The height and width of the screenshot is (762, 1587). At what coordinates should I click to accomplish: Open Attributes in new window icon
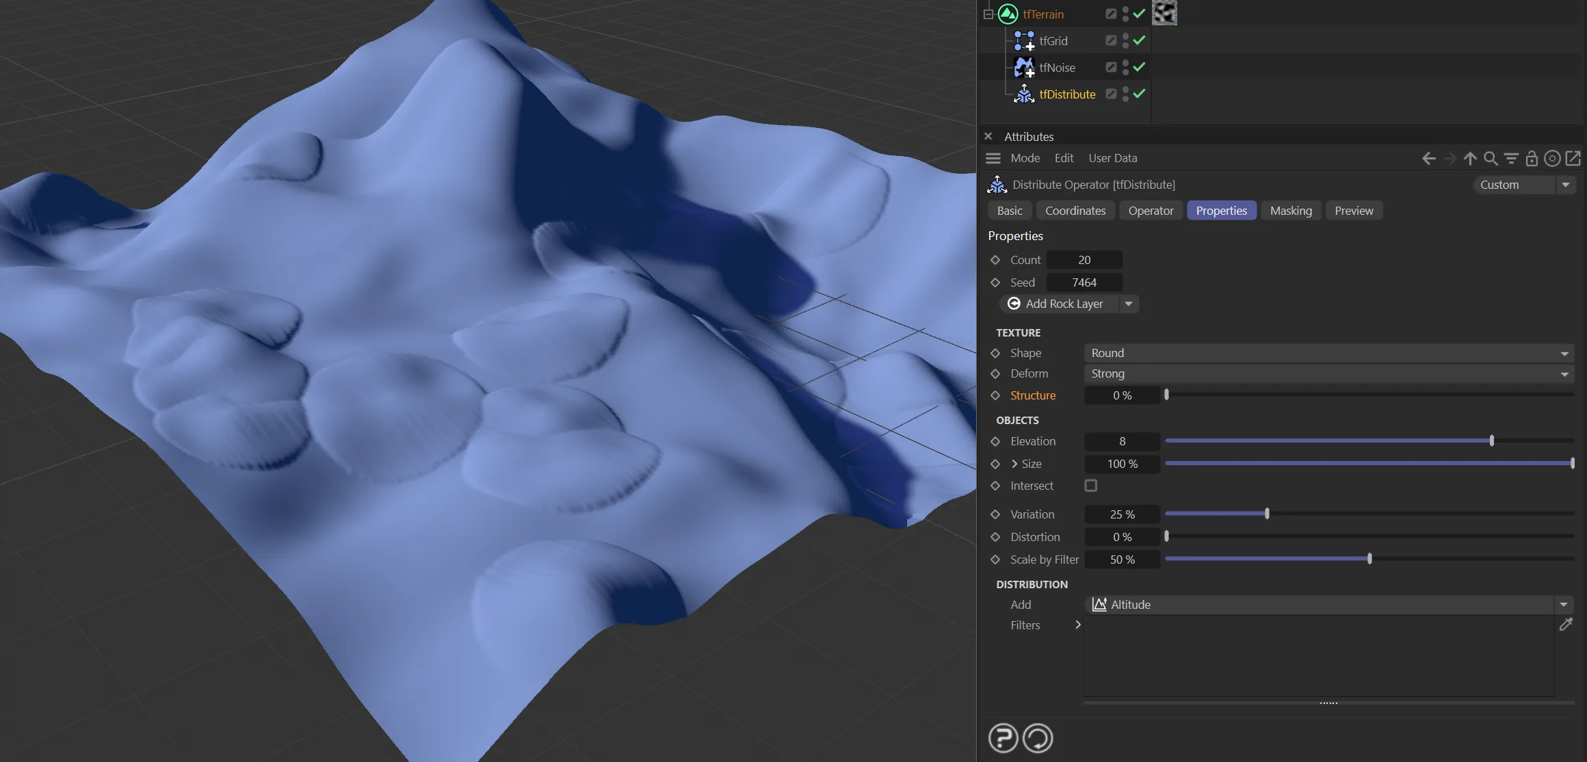(1573, 159)
